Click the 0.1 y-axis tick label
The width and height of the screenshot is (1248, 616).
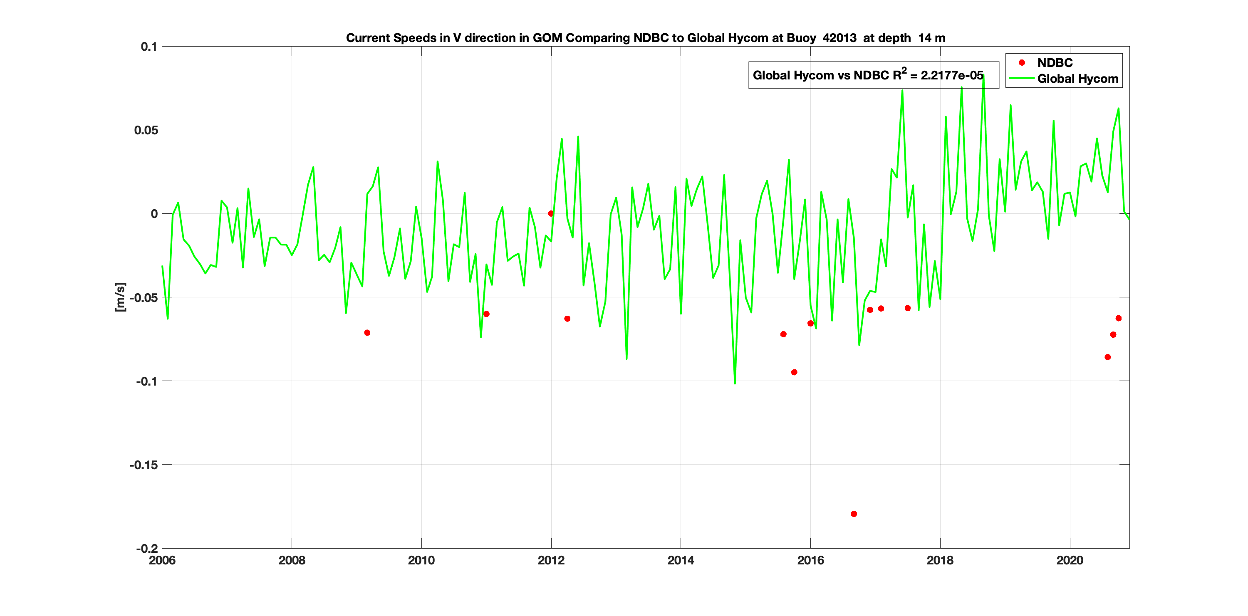(x=149, y=47)
